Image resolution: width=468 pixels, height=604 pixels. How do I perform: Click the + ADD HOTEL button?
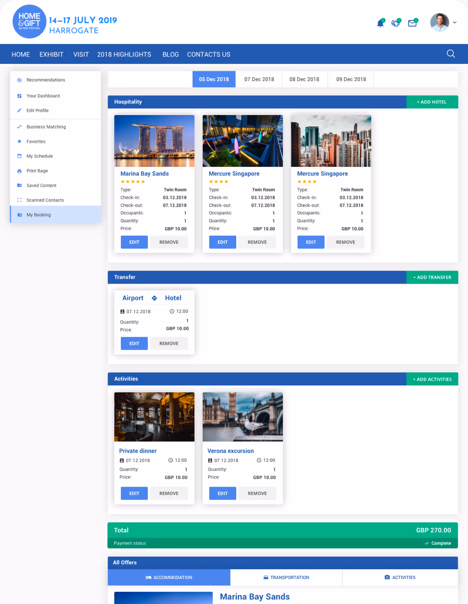[x=432, y=102]
